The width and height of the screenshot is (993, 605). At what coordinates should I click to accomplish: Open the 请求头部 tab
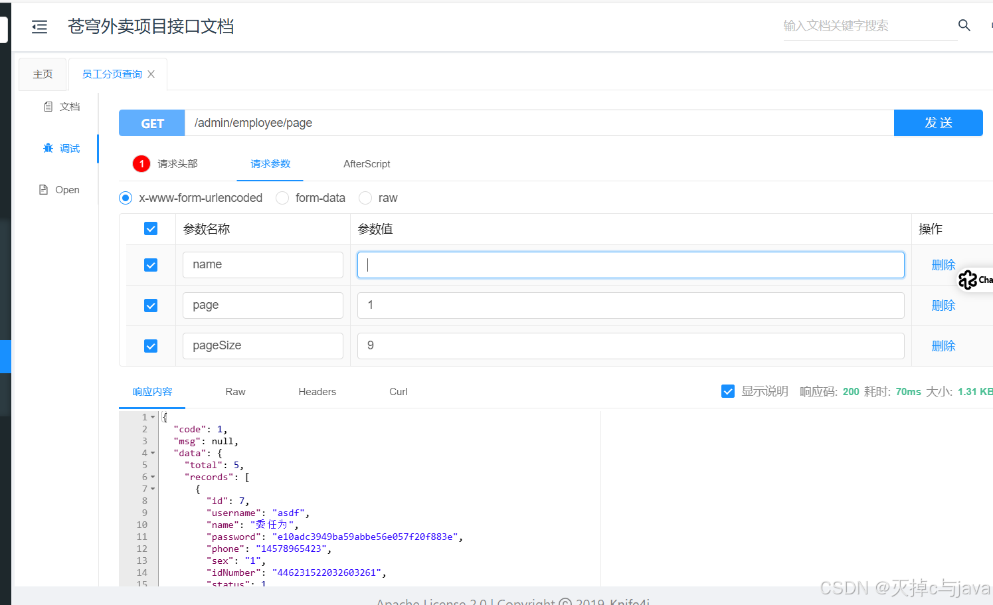click(177, 163)
